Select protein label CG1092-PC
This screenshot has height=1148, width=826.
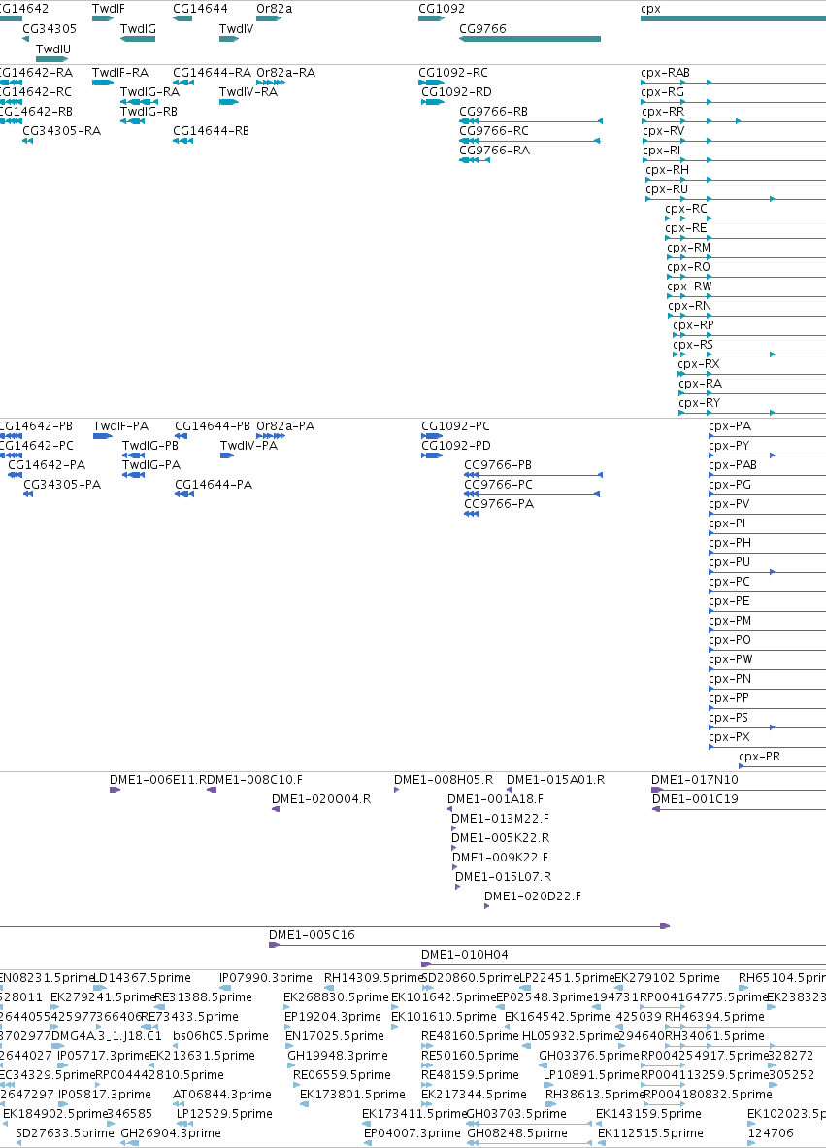(x=456, y=426)
